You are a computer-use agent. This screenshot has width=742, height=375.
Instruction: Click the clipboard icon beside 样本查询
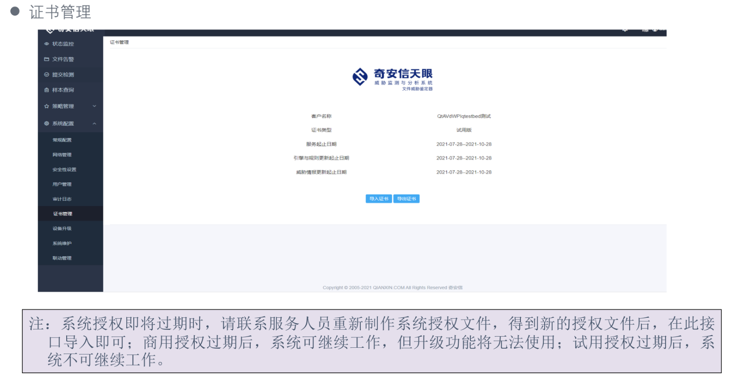pyautogui.click(x=47, y=90)
